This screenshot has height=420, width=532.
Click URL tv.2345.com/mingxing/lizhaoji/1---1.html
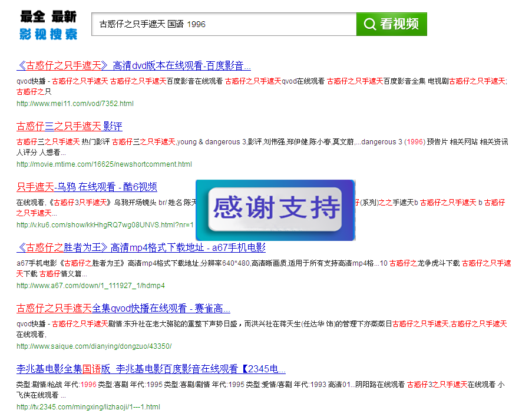[x=88, y=407]
